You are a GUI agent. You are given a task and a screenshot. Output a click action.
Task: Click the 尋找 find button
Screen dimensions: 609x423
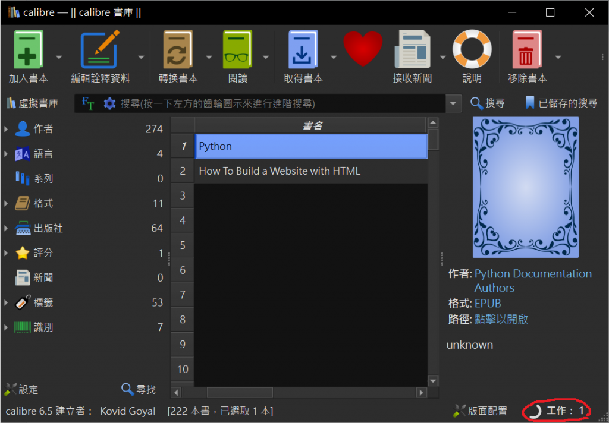(138, 389)
